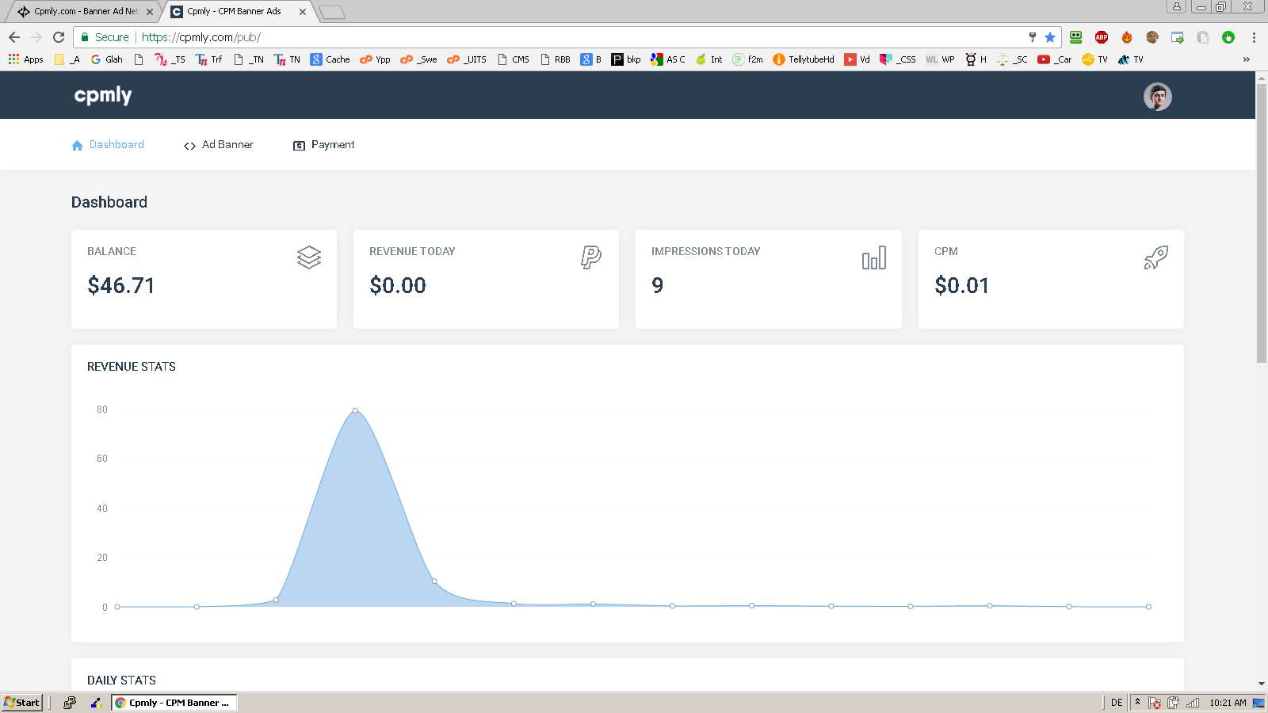Open the RBB bookmark
This screenshot has width=1268, height=713.
tap(555, 59)
